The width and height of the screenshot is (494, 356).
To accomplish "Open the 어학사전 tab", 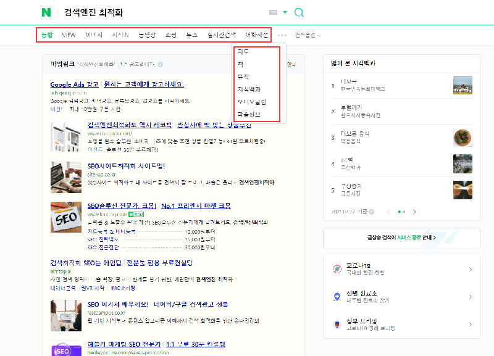I will pos(256,35).
